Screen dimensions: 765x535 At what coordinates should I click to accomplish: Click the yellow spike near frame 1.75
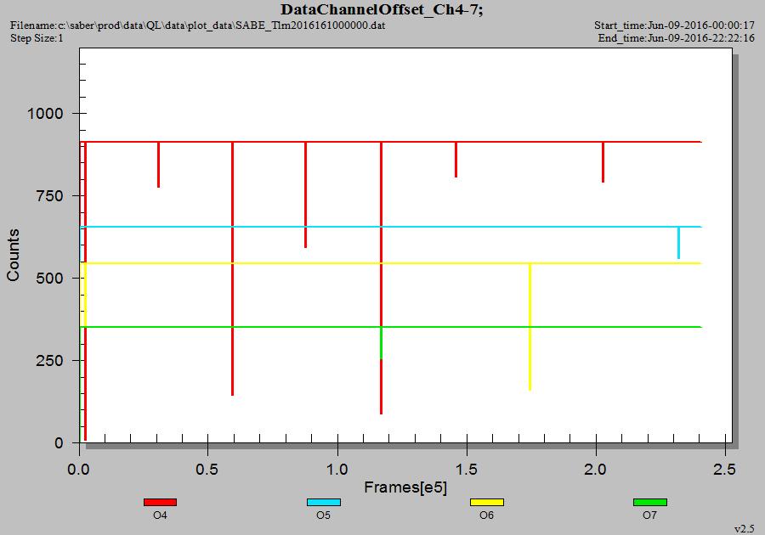coord(530,326)
